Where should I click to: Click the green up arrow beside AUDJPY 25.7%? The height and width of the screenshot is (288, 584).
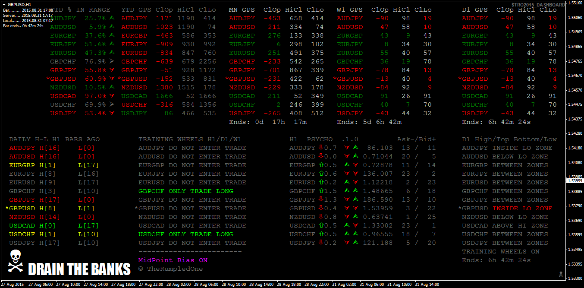(x=112, y=18)
